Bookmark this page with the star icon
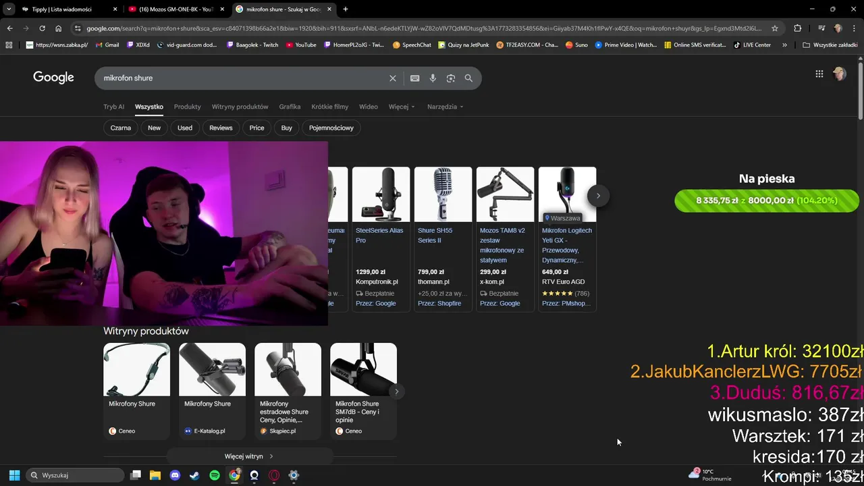The height and width of the screenshot is (486, 864). [x=775, y=28]
